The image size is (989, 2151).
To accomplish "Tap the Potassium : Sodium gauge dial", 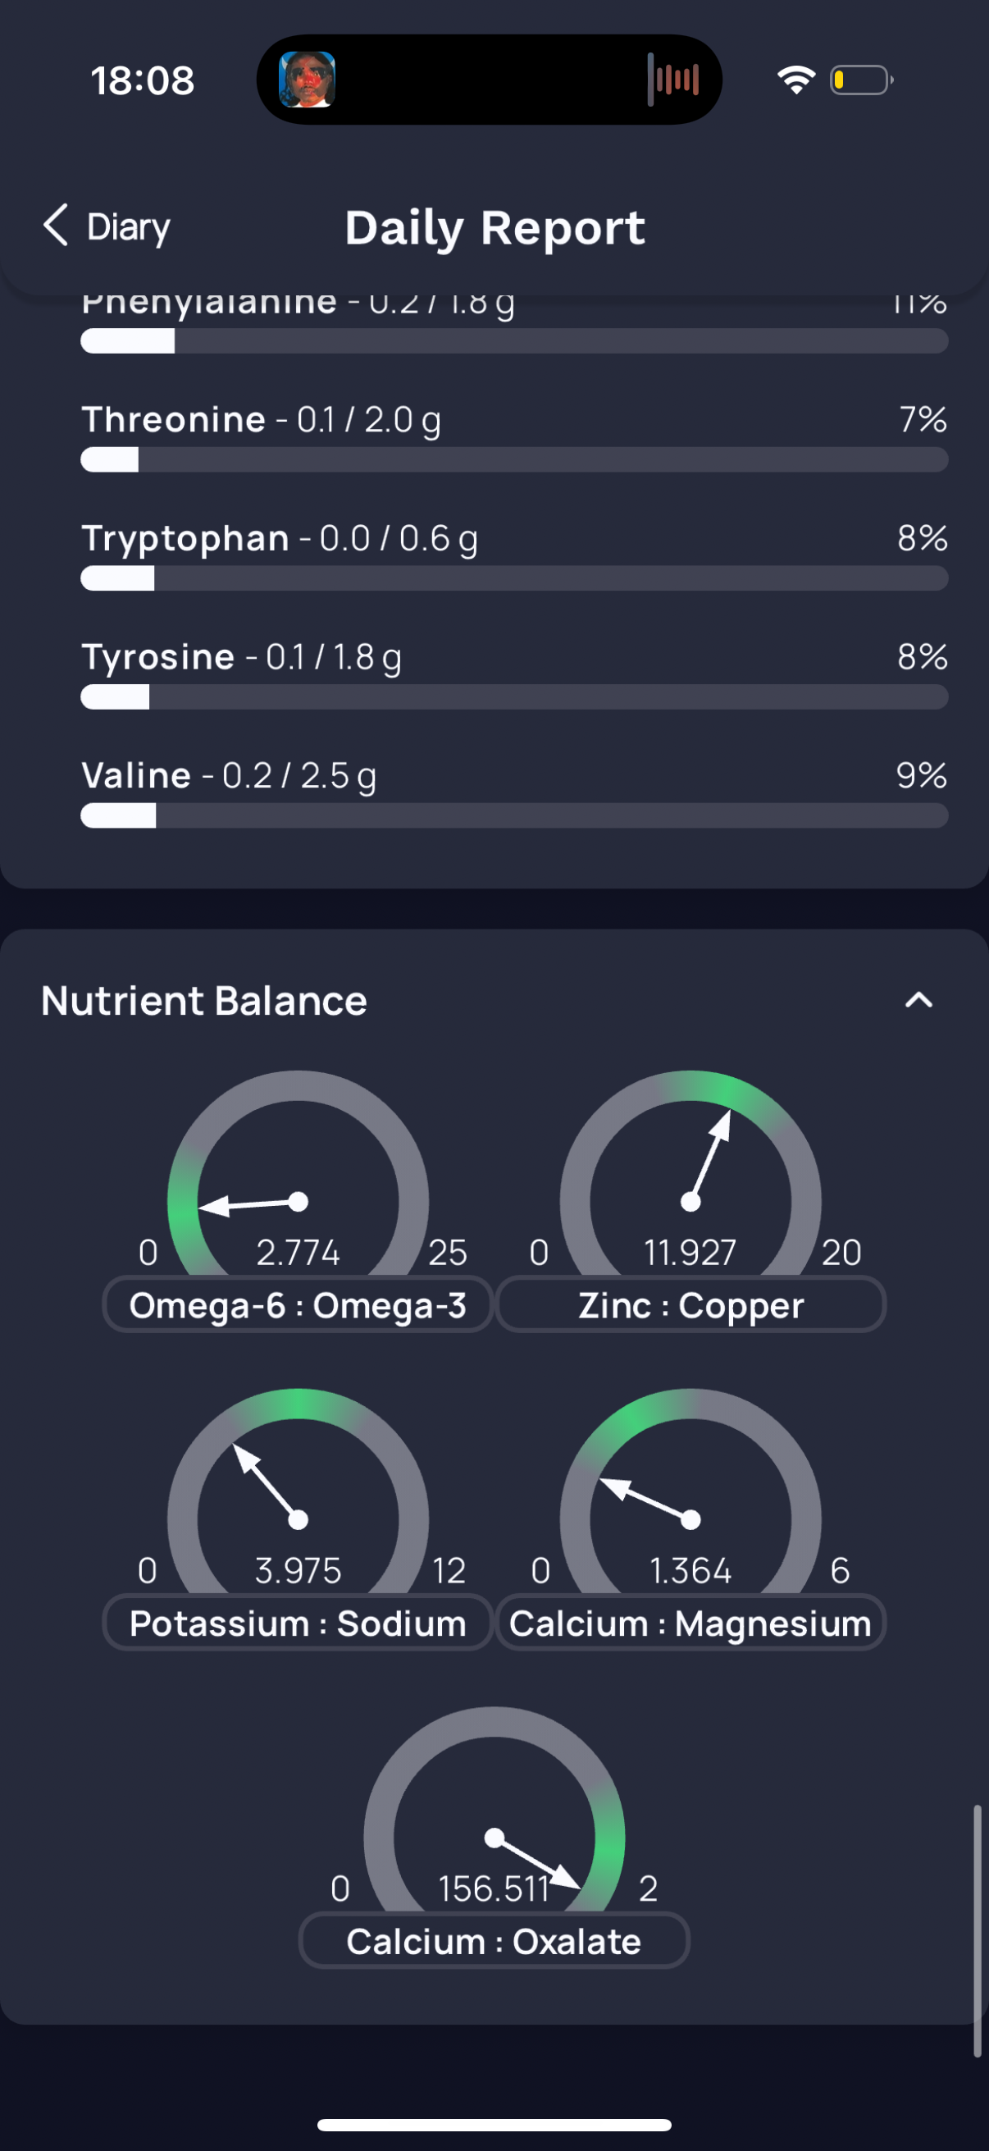I will tap(298, 1491).
